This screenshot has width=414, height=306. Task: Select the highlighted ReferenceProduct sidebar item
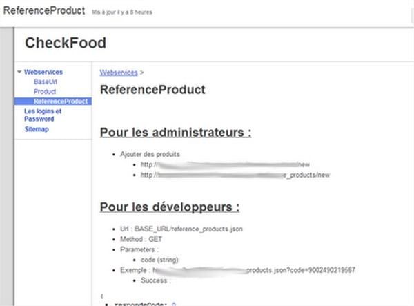point(61,101)
